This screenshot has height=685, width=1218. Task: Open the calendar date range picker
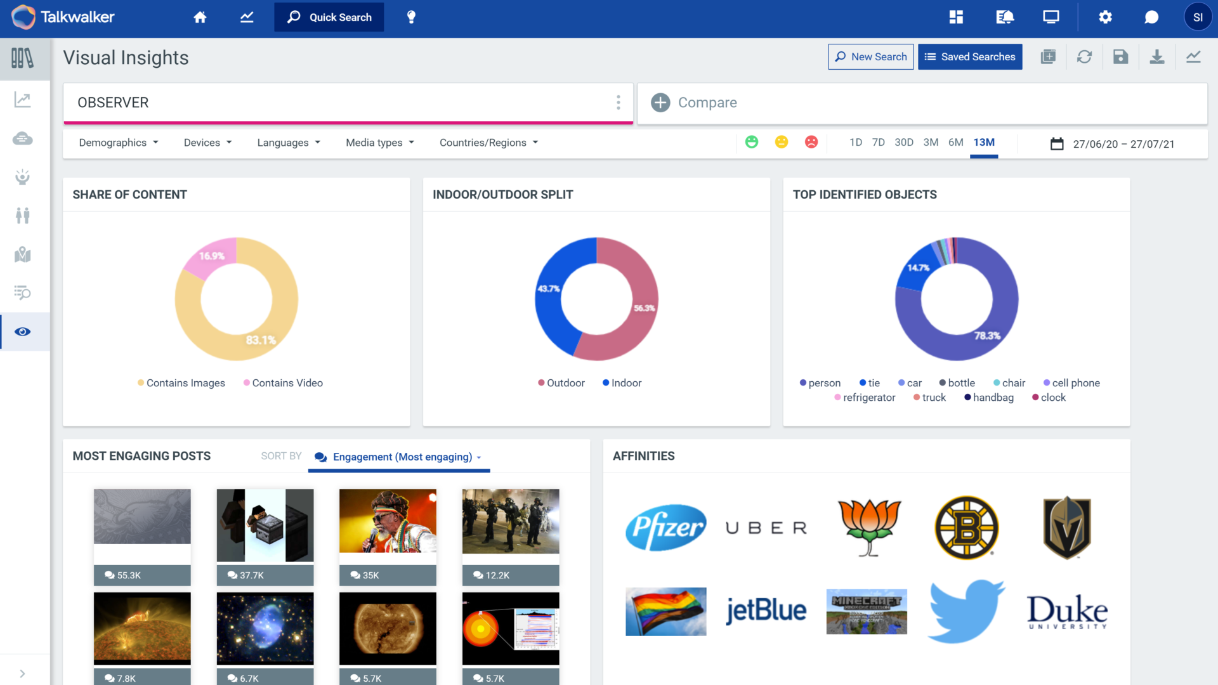[x=1057, y=144]
